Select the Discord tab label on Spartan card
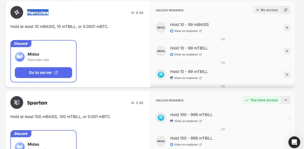The width and height of the screenshot is (304, 149). 21,134
